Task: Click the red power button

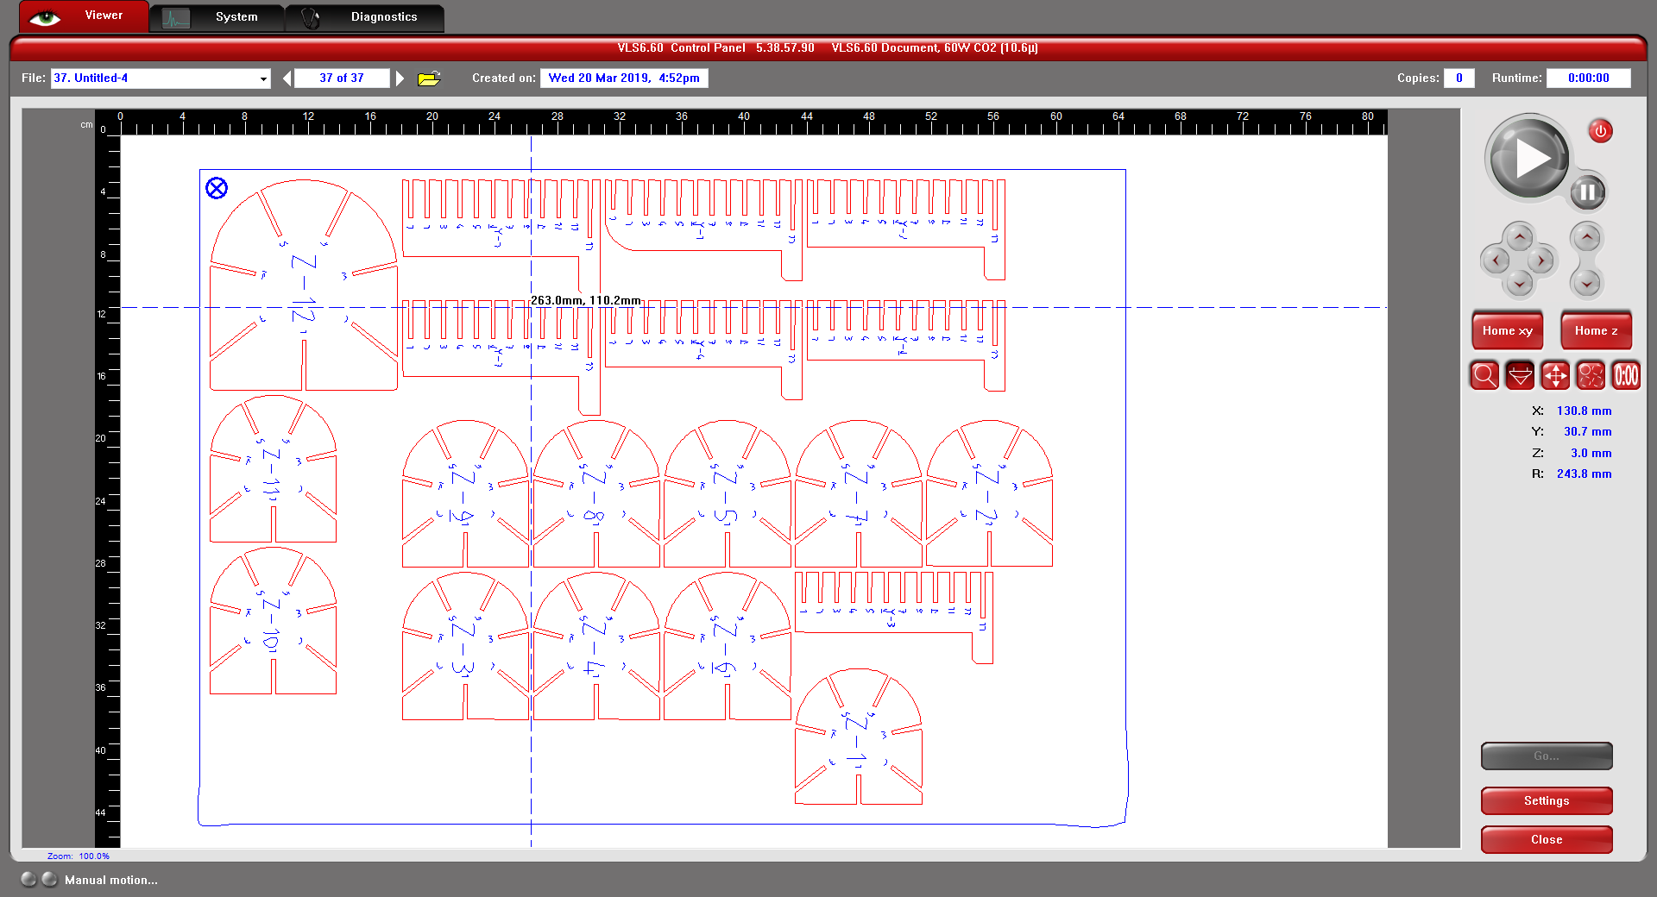Action: click(1601, 131)
